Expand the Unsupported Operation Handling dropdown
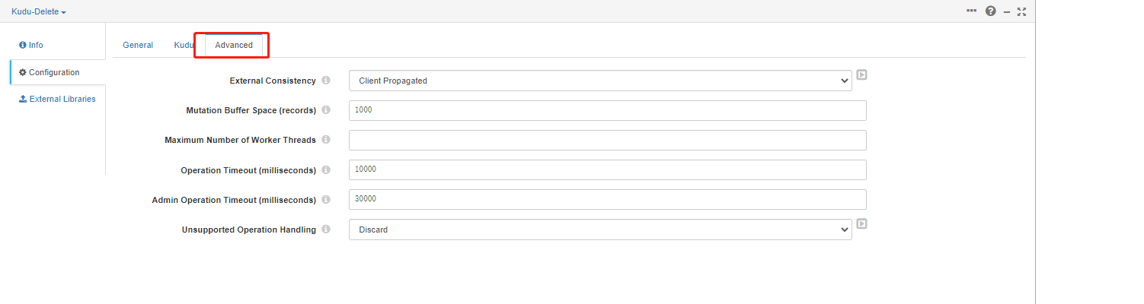The height and width of the screenshot is (304, 1144). pyautogui.click(x=600, y=230)
